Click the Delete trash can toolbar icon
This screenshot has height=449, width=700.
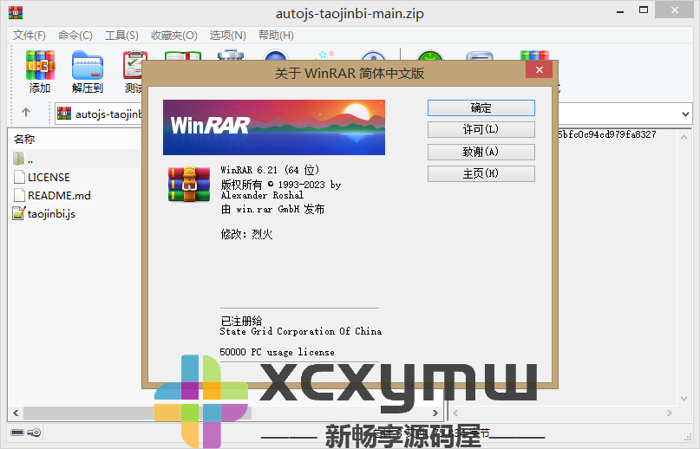[231, 55]
